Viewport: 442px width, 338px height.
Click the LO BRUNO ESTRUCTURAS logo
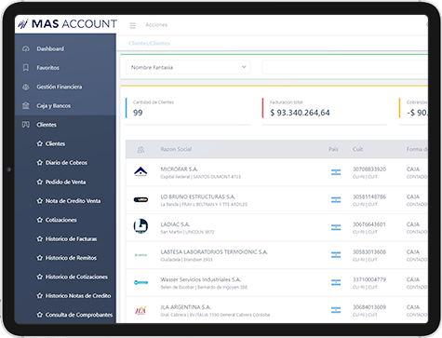pos(141,199)
